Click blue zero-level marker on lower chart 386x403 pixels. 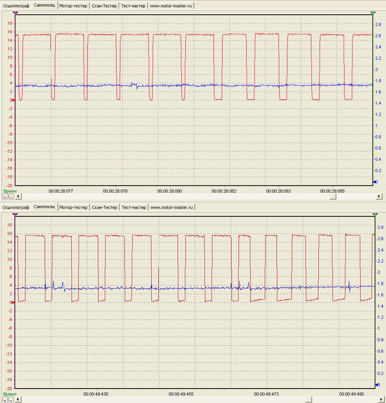pyautogui.click(x=377, y=385)
